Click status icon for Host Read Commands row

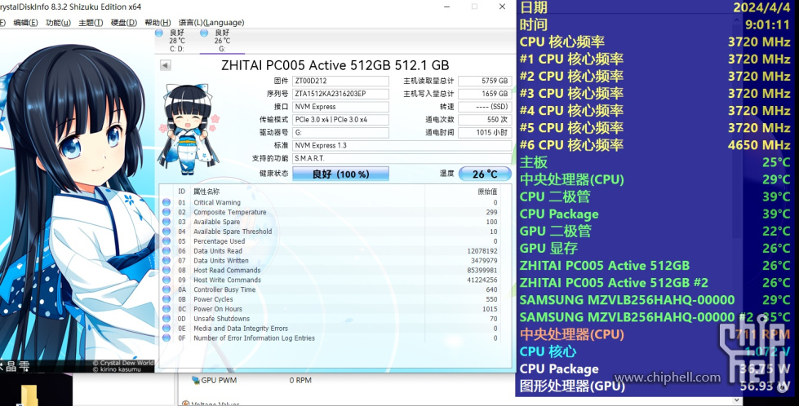tap(166, 270)
